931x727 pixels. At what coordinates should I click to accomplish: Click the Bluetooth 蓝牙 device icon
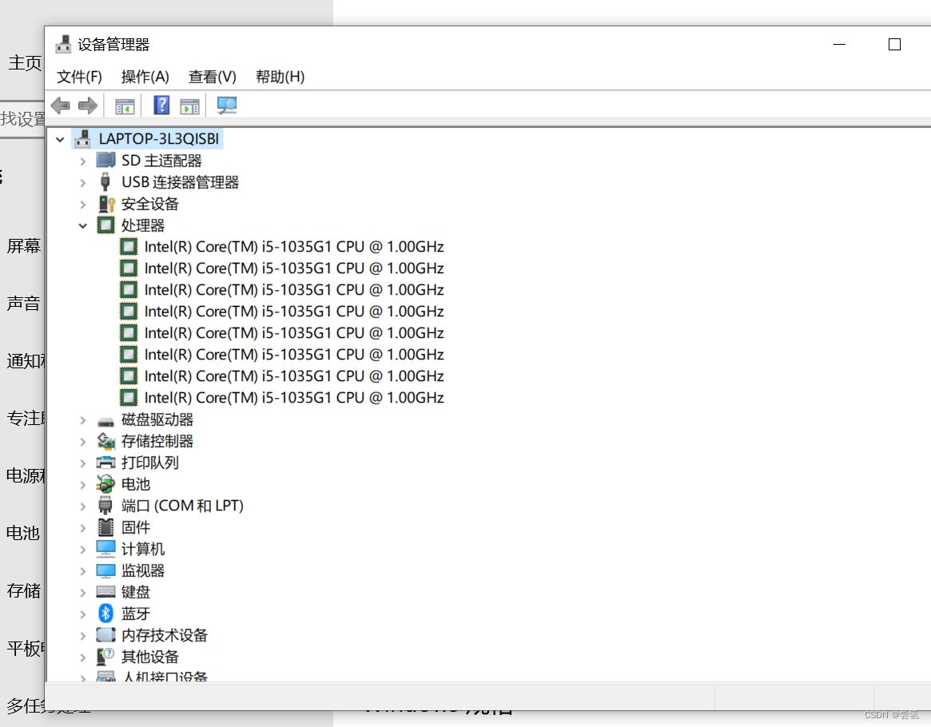coord(106,613)
